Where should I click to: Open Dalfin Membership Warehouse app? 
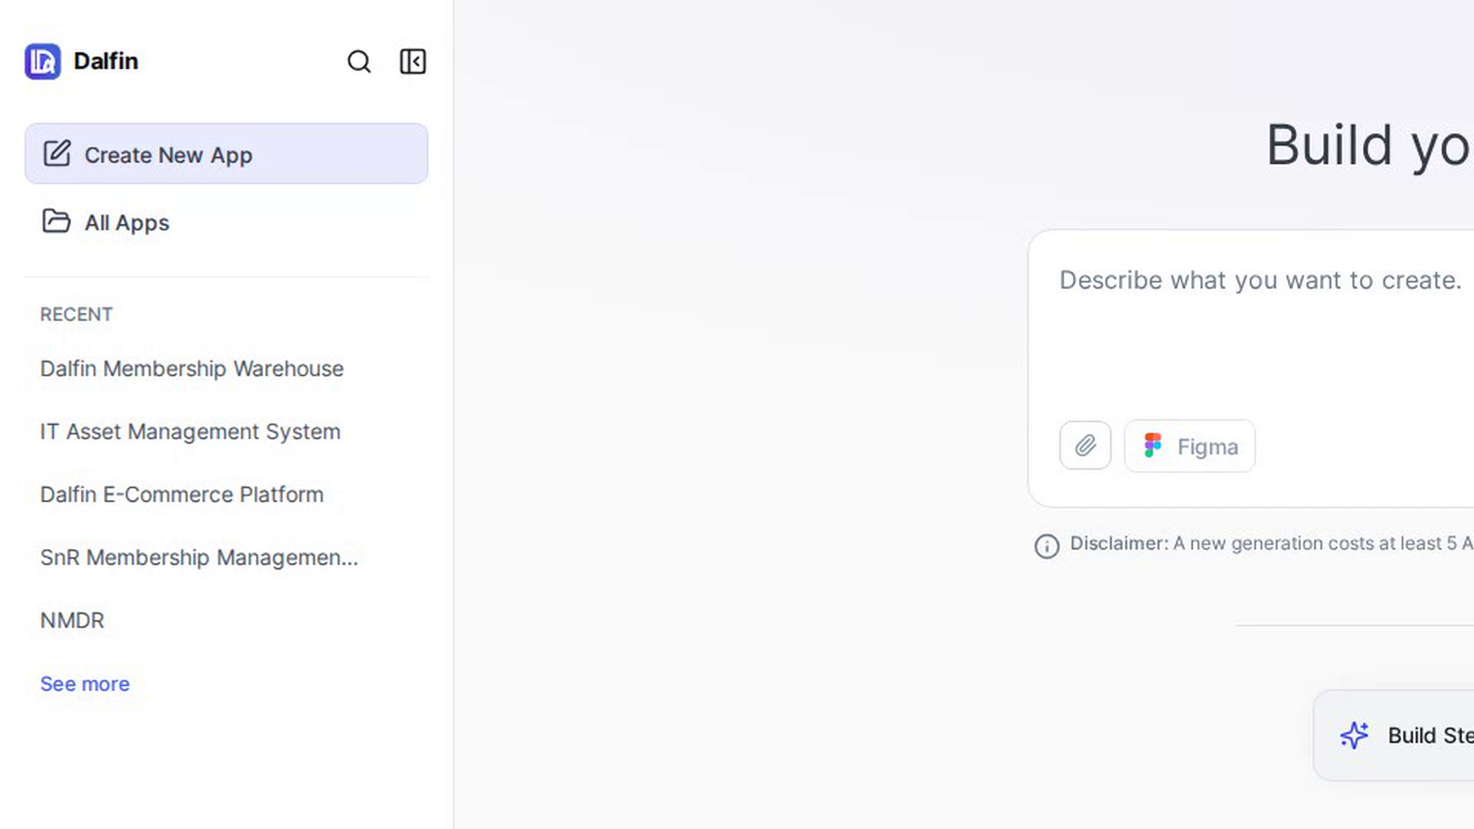(192, 368)
